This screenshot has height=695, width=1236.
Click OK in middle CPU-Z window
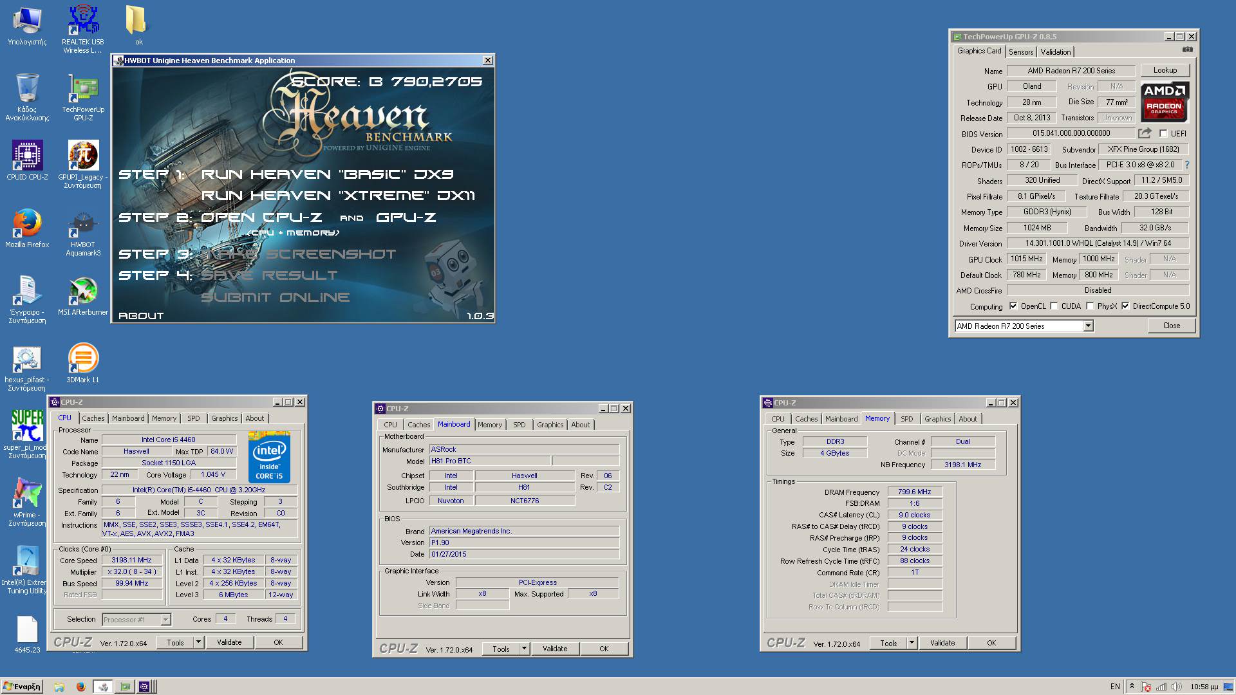[x=604, y=649]
